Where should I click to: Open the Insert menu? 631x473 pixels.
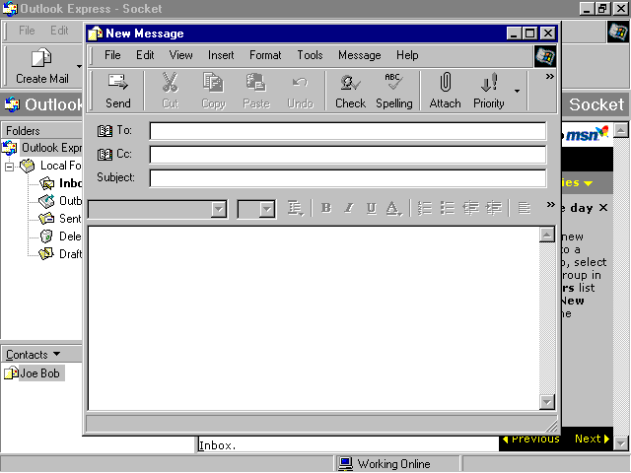click(x=221, y=55)
